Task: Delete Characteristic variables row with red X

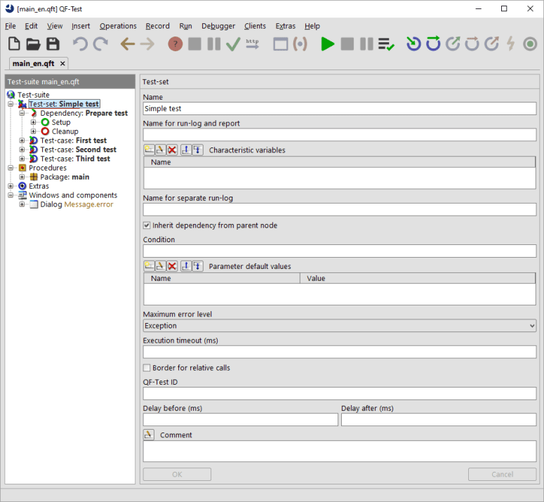Action: coord(172,150)
